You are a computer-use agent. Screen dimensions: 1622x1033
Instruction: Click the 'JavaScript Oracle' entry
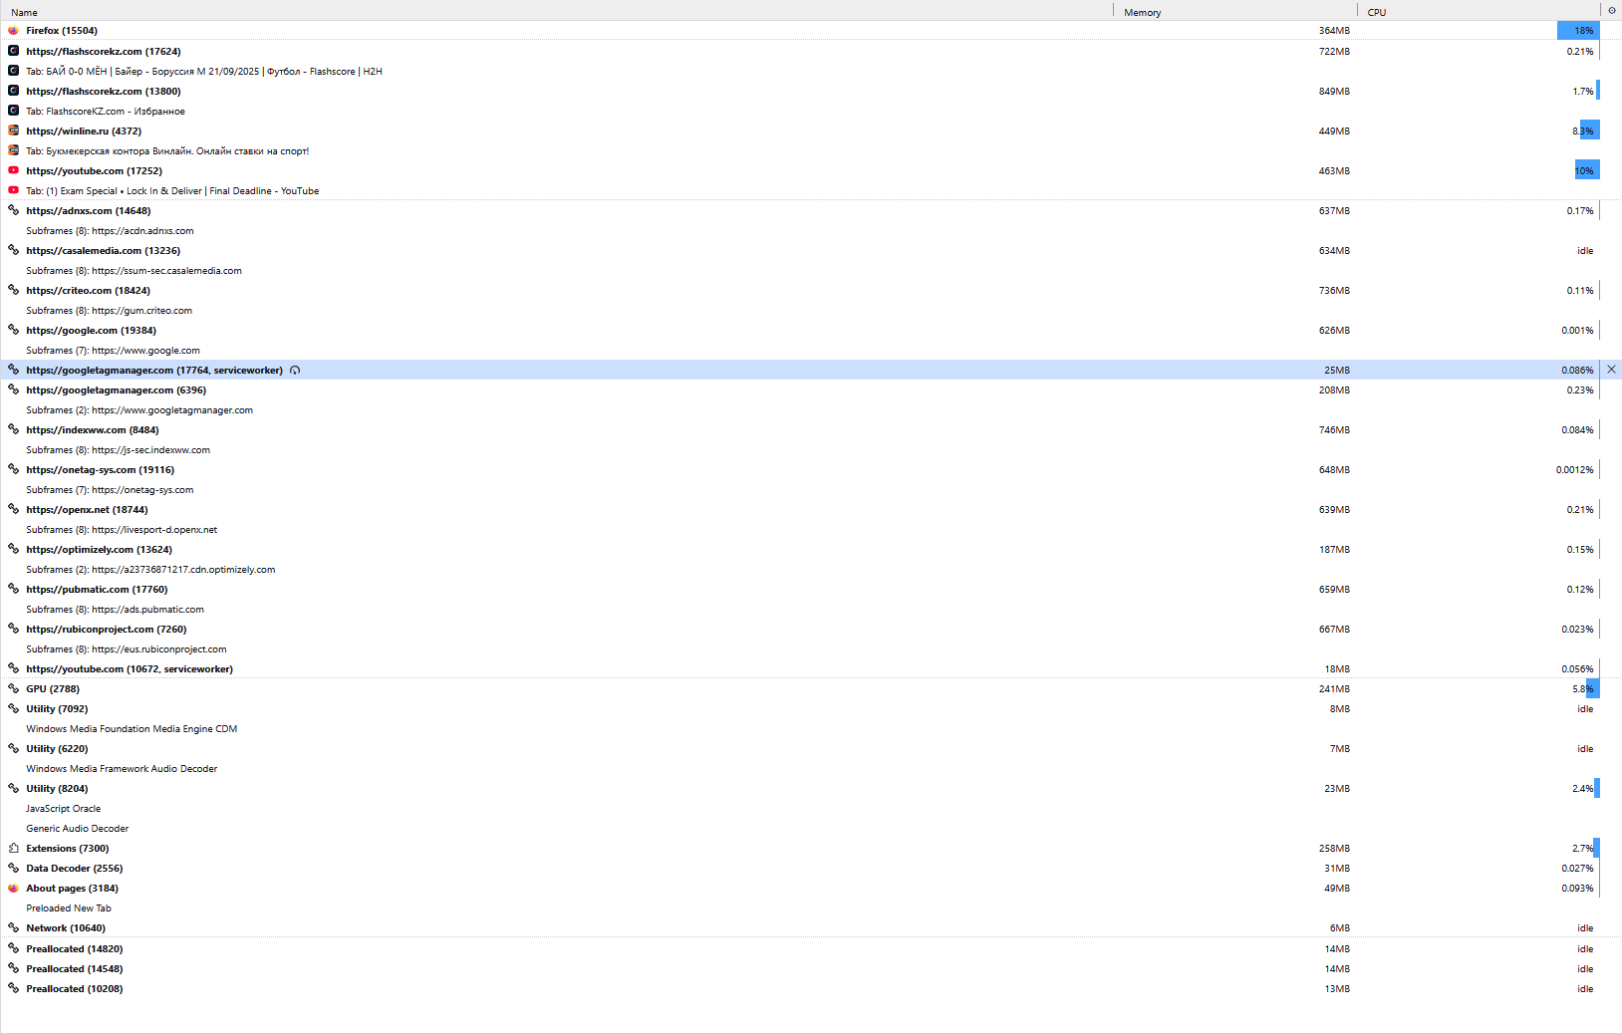(x=63, y=808)
